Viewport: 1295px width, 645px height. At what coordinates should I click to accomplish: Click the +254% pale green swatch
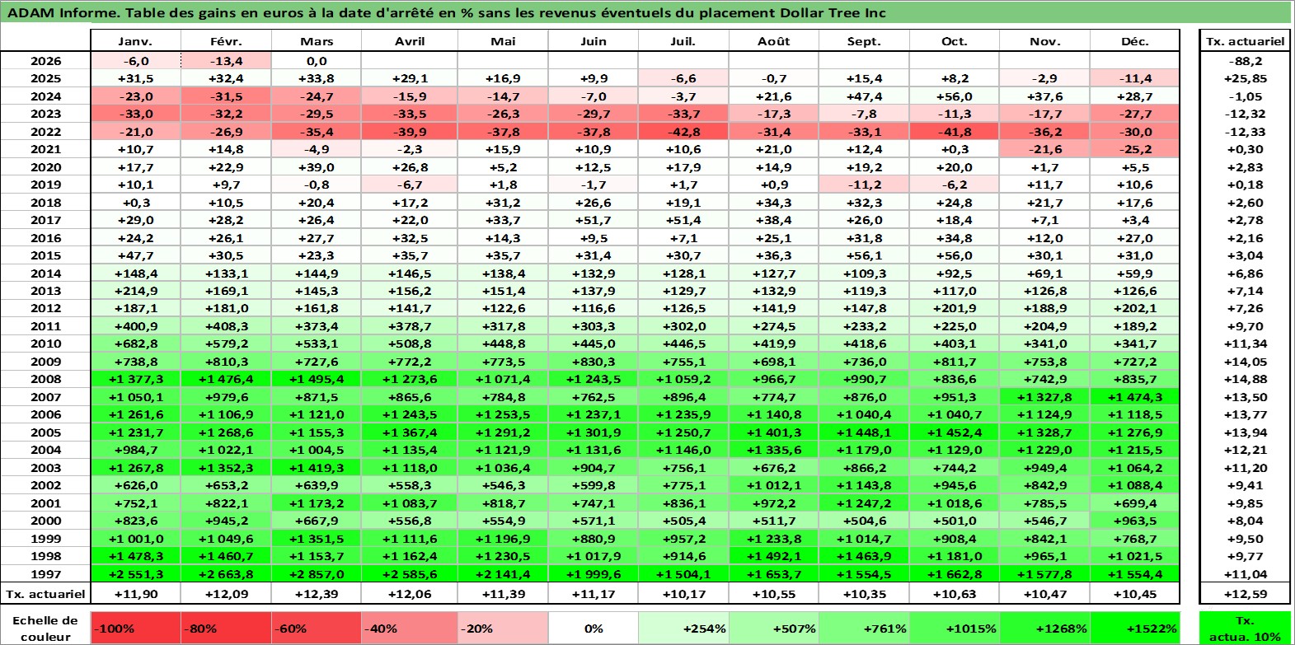683,628
